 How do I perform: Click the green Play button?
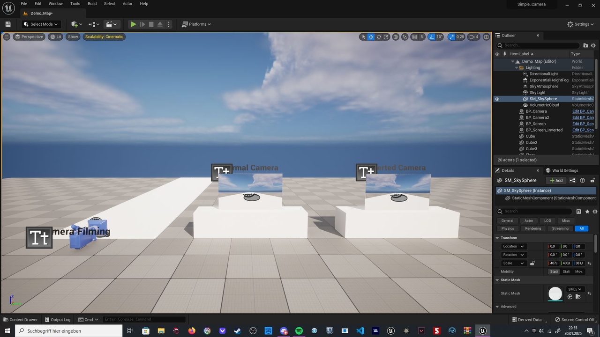[x=134, y=24]
